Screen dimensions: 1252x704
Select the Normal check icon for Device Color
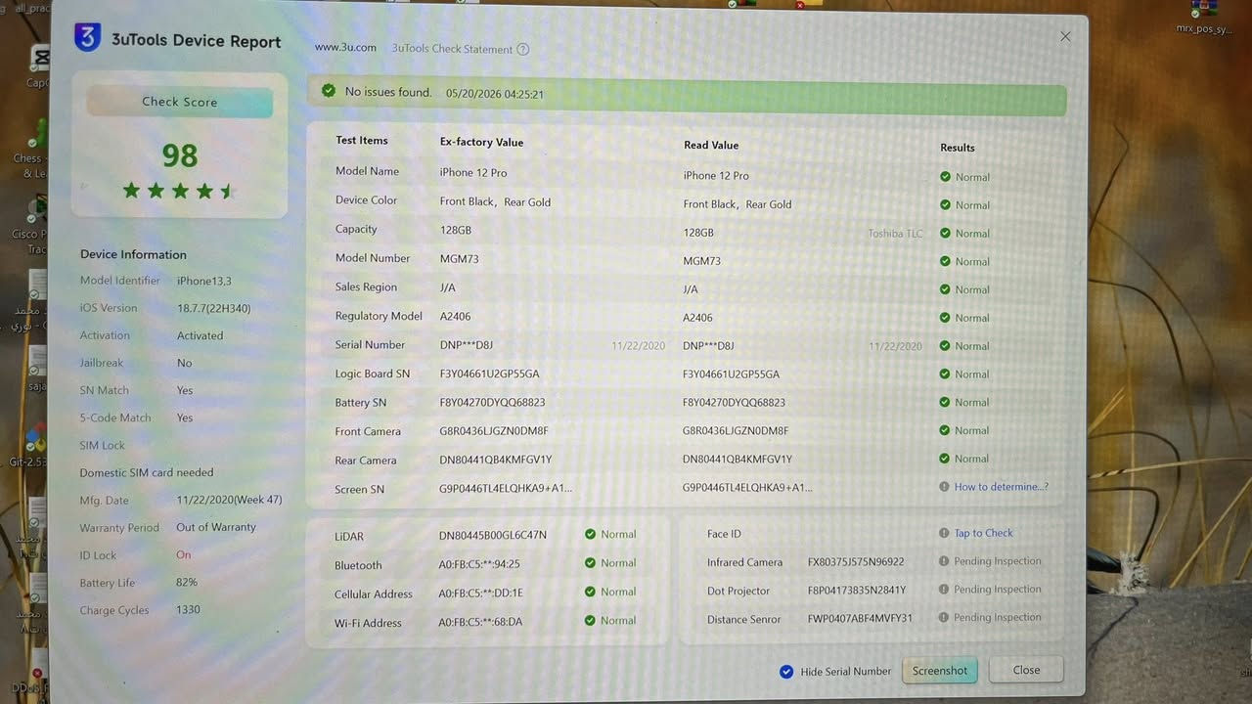[x=945, y=205]
